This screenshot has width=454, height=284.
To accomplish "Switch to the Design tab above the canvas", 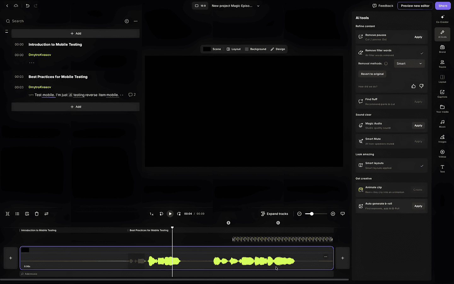I will click(x=278, y=49).
